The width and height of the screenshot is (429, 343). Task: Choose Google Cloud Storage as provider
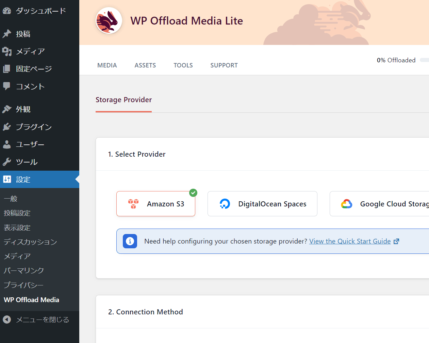pos(379,204)
